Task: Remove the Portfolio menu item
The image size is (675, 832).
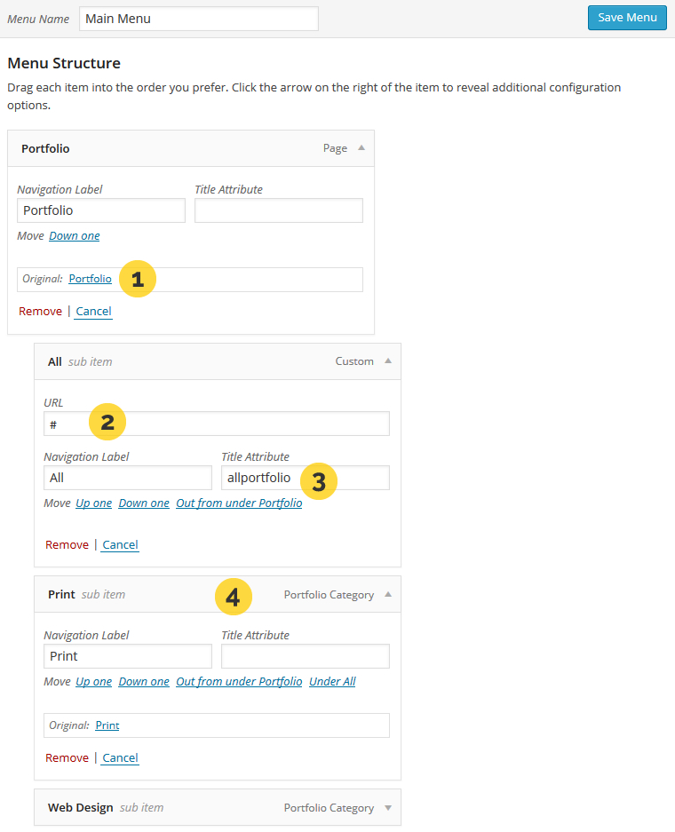Action: coord(40,312)
